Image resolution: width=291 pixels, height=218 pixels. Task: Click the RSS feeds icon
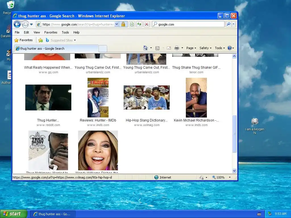157,48
